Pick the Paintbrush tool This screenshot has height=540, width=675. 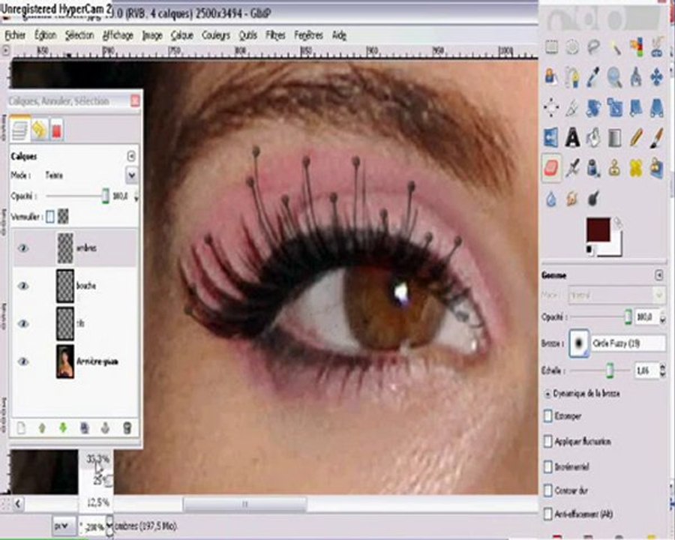click(656, 138)
